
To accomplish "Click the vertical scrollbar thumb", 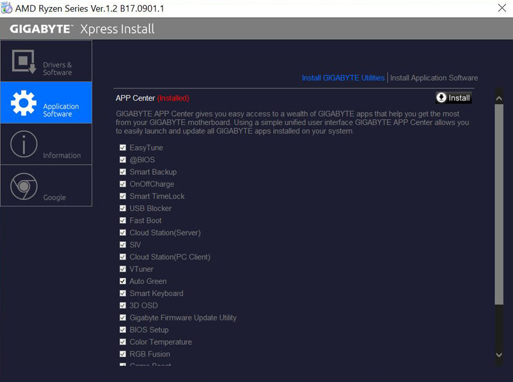I will (499, 204).
